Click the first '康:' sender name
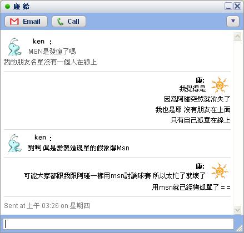 pos(200,80)
